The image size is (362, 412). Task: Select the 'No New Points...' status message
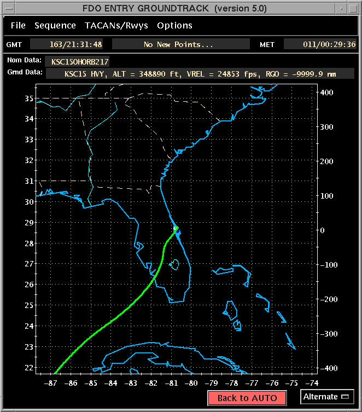tap(181, 44)
